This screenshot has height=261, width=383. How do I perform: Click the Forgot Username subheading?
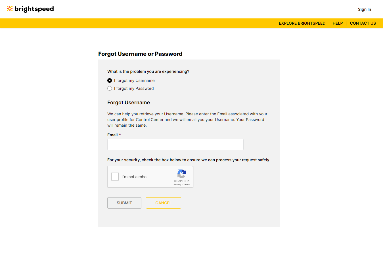129,103
